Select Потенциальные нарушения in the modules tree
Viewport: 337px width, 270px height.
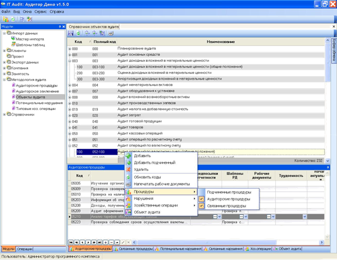(39, 103)
